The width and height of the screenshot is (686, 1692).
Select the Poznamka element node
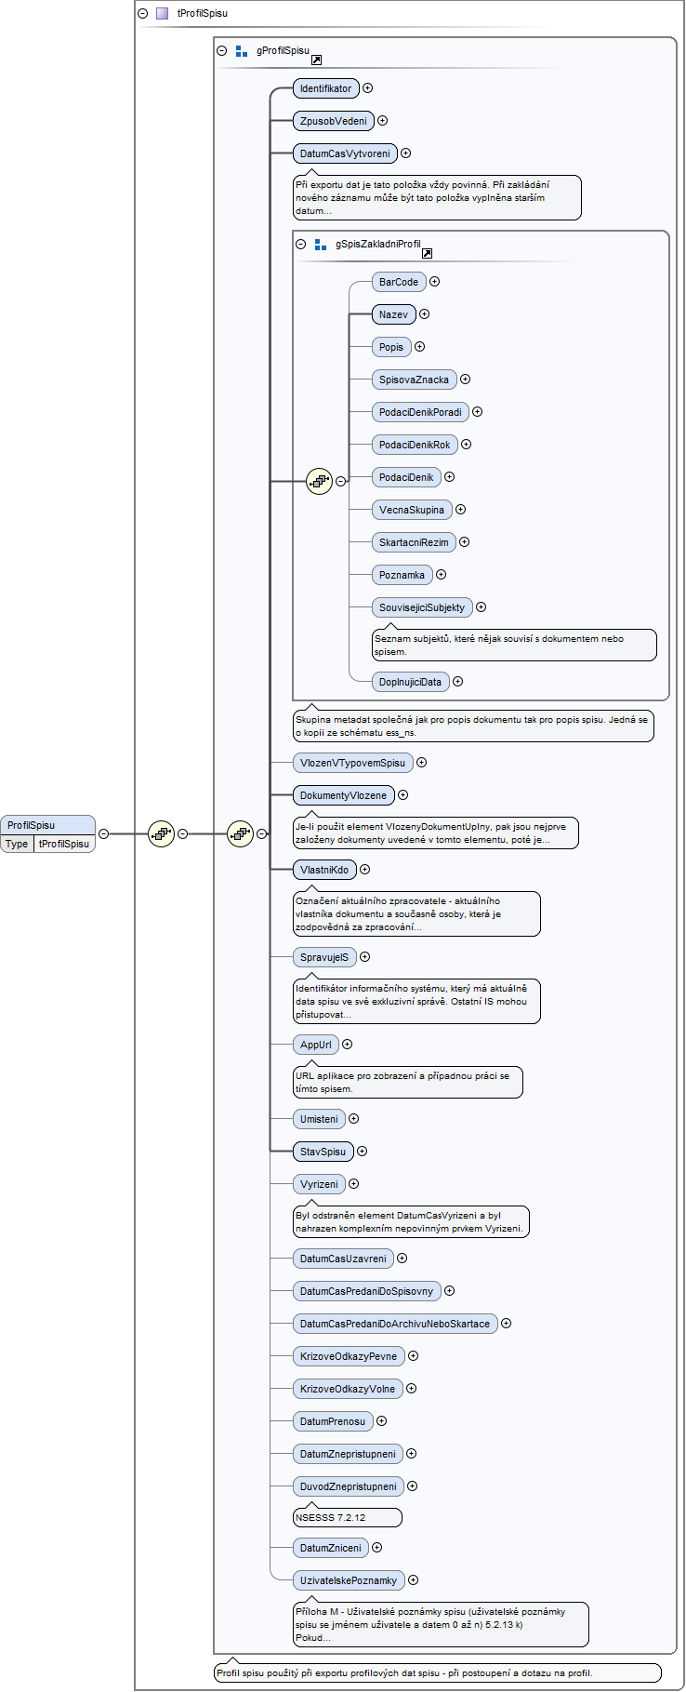(402, 575)
